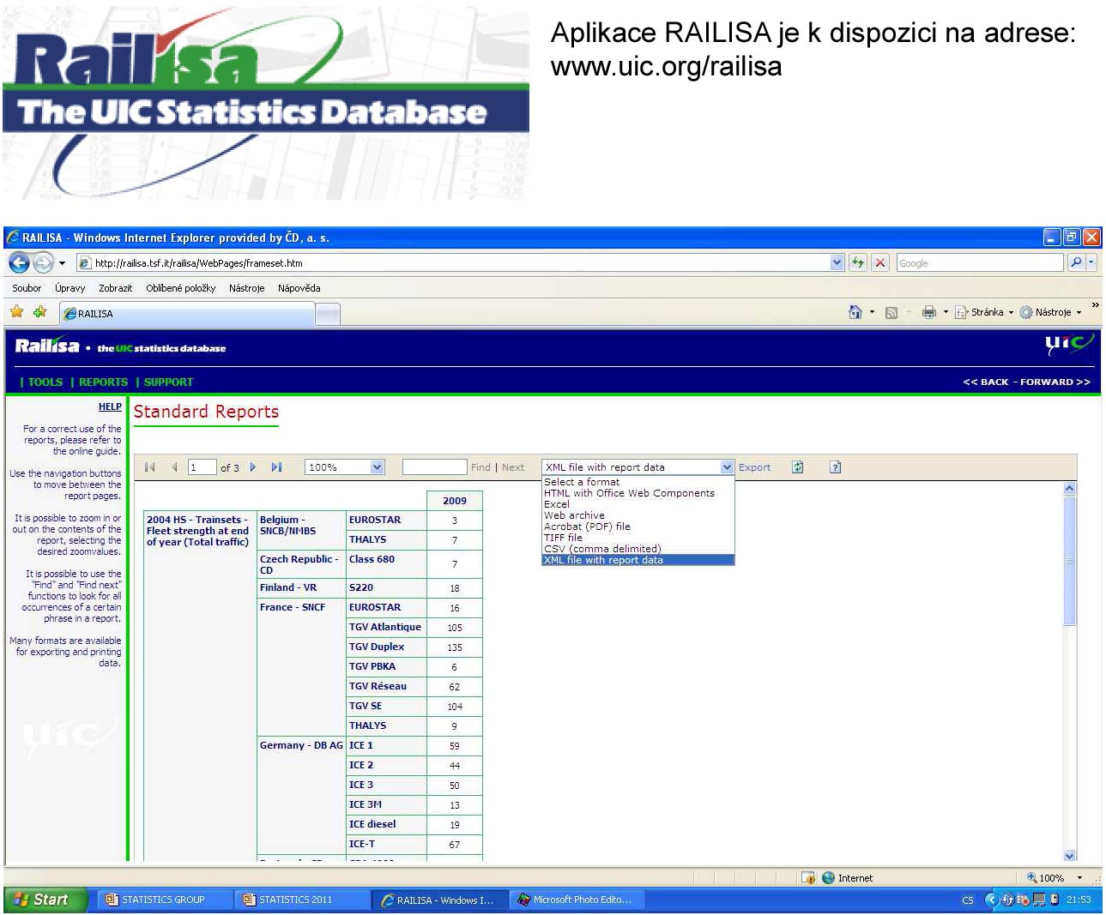Viewport: 1106px width, 915px height.
Task: Open a new blank tab
Action: (x=328, y=315)
